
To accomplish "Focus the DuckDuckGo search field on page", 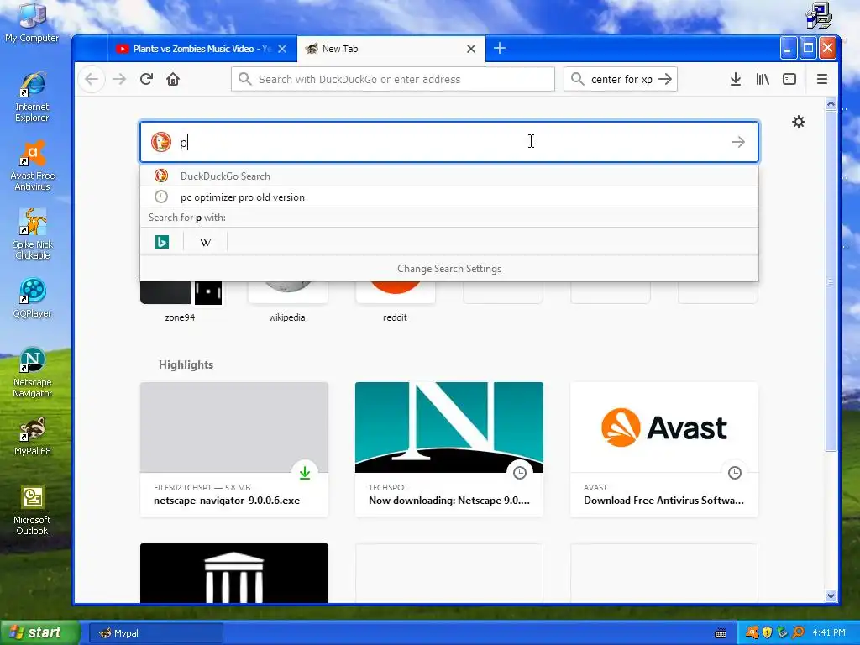I will click(x=449, y=142).
